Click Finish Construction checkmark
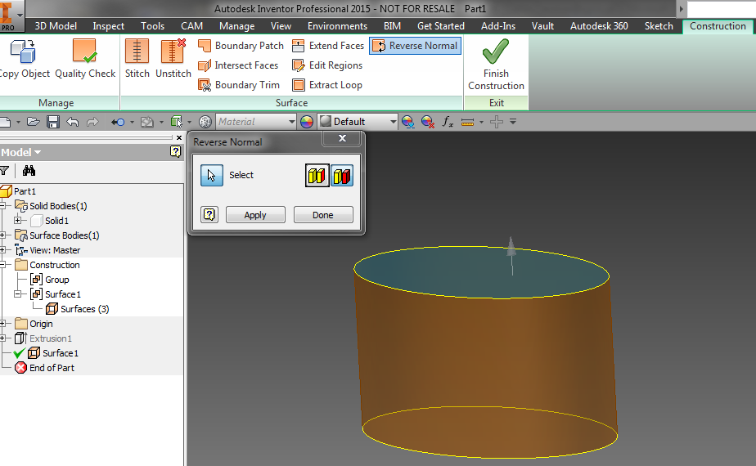Viewport: 756px width, 466px height. [496, 64]
